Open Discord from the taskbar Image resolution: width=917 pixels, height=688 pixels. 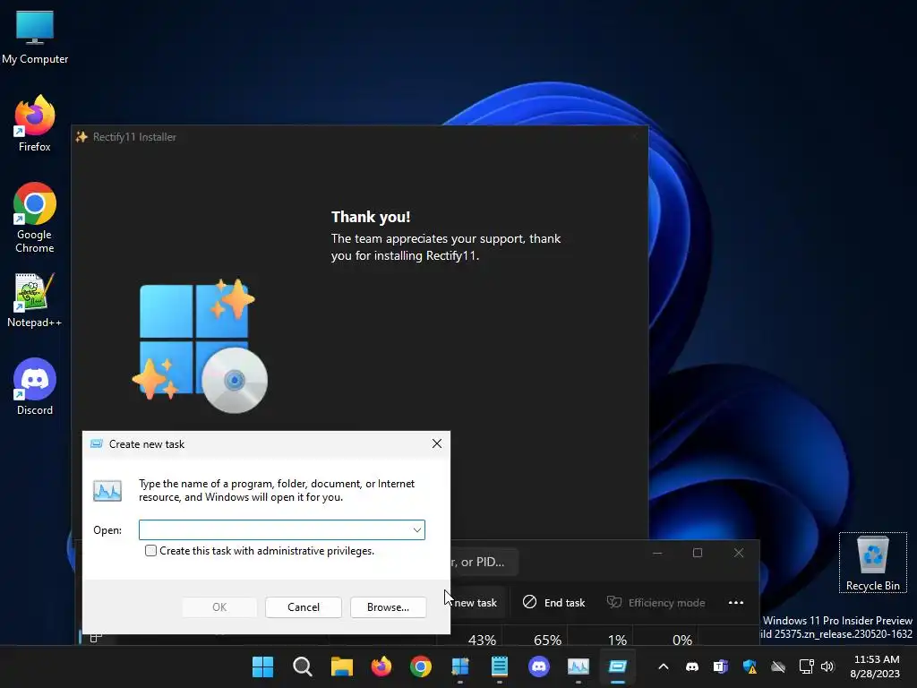[x=538, y=666]
